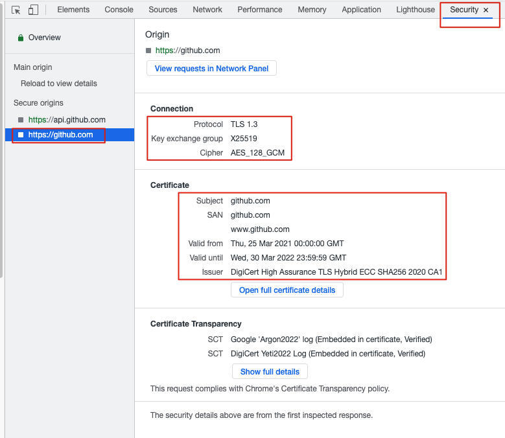Click the square icon beside api.github.com
The image size is (505, 438).
coord(21,120)
